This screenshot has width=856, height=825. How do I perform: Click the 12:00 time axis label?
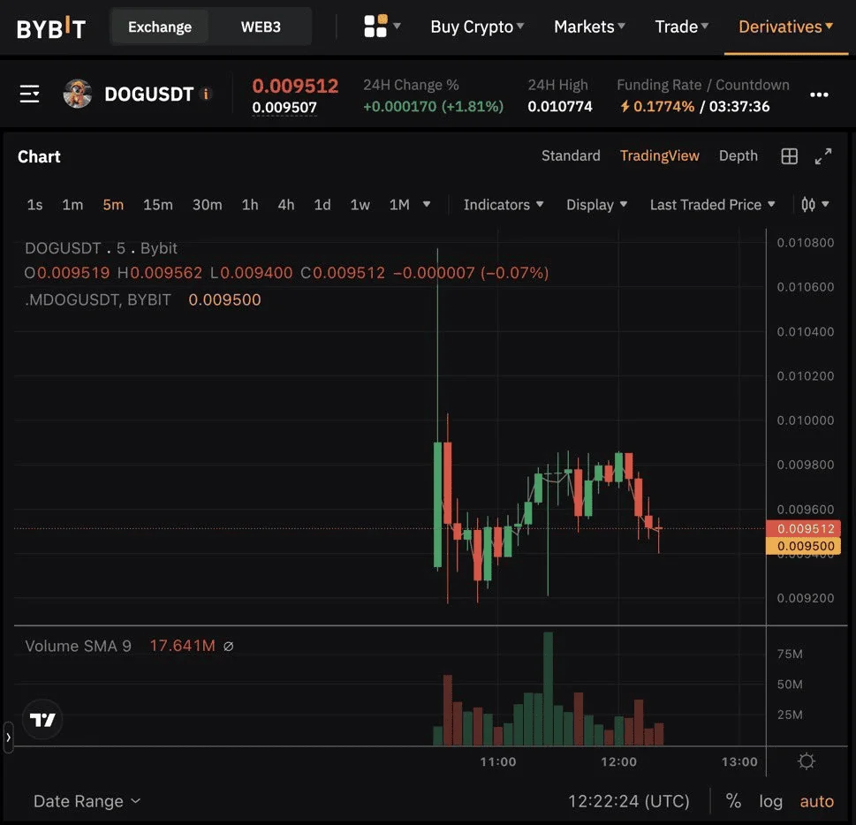(618, 761)
